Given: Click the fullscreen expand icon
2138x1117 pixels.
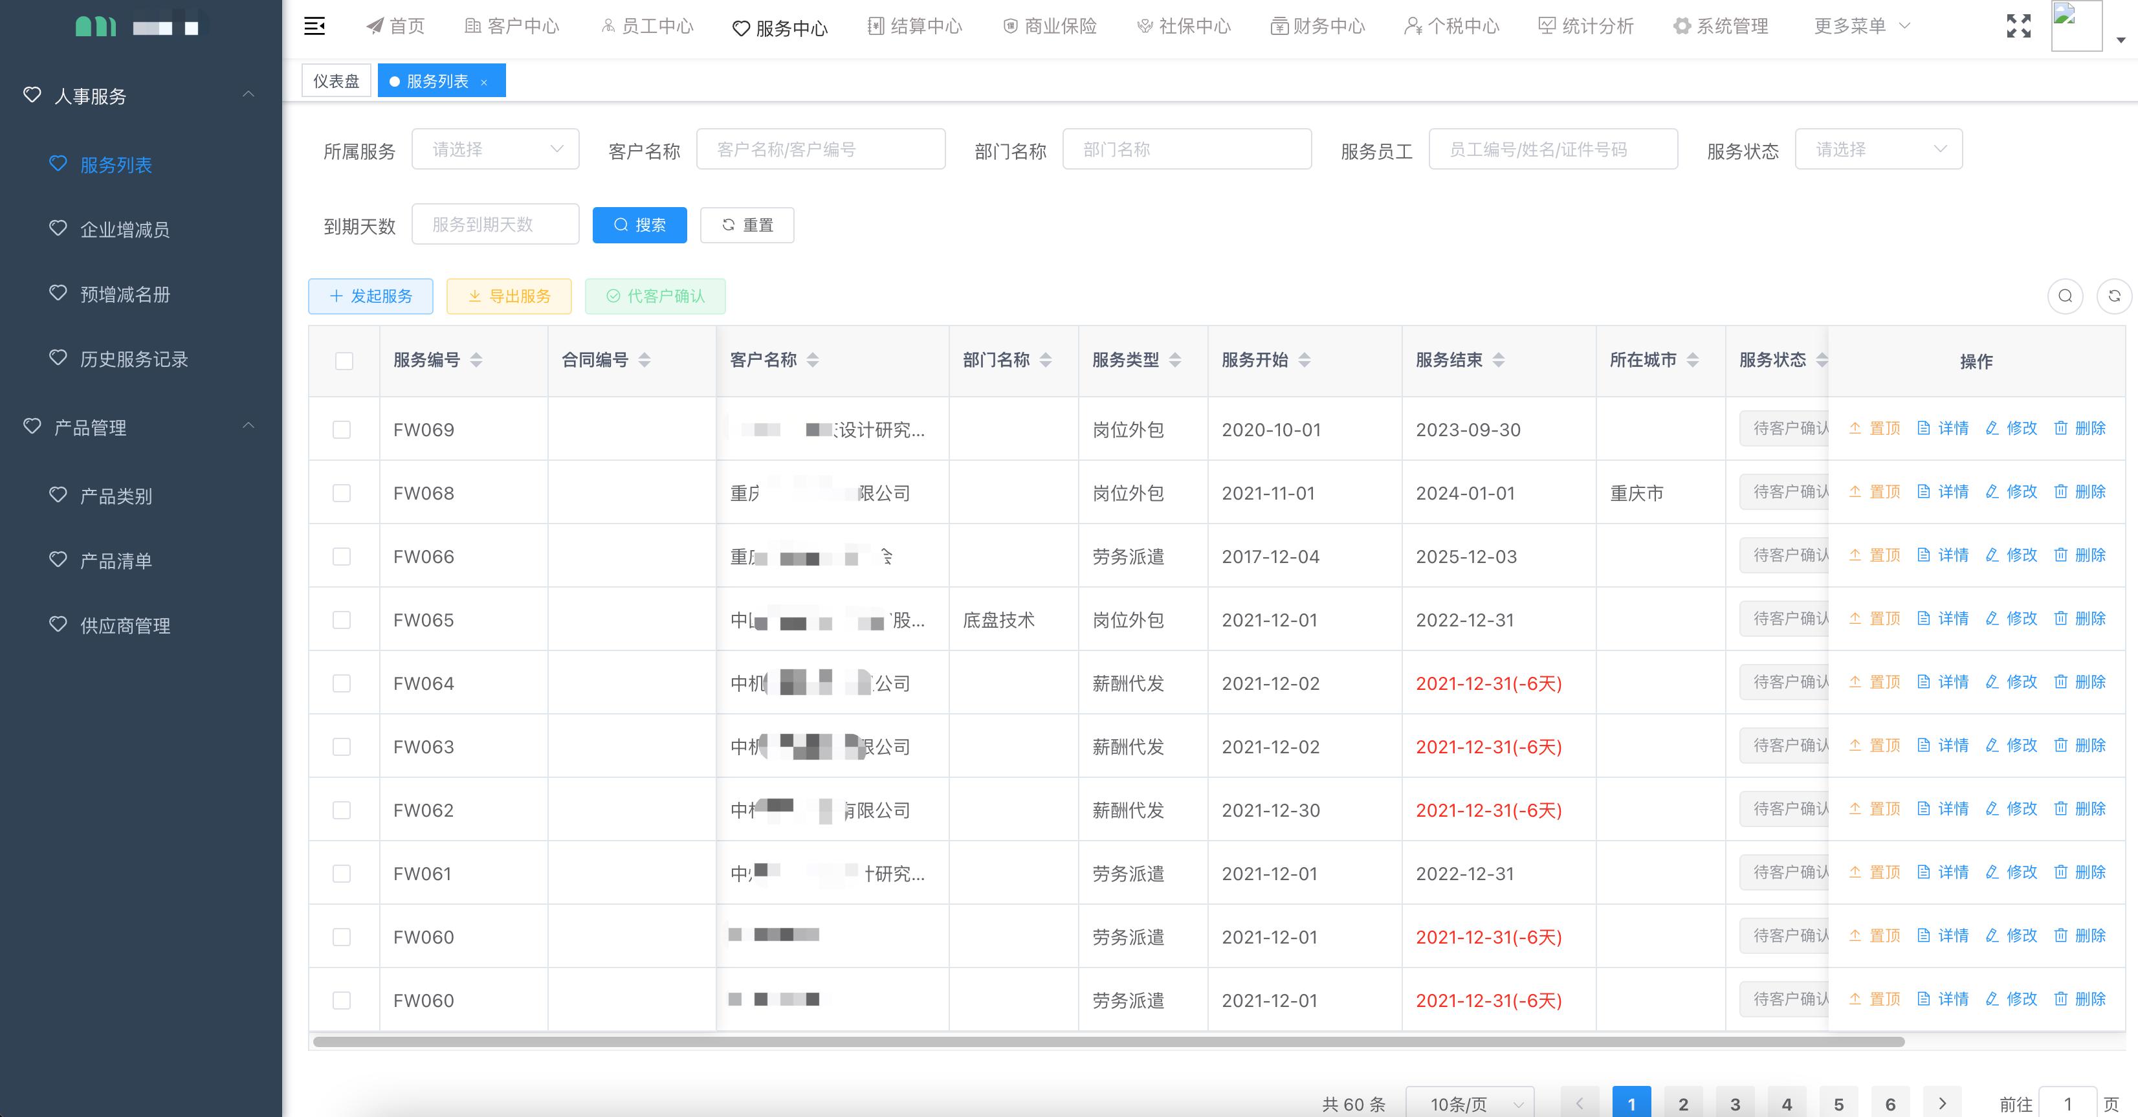Looking at the screenshot, I should (2018, 26).
